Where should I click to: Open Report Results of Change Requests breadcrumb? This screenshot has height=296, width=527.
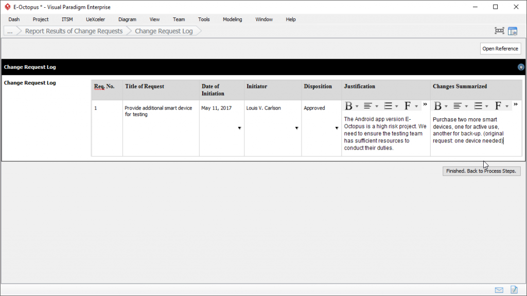(x=74, y=31)
